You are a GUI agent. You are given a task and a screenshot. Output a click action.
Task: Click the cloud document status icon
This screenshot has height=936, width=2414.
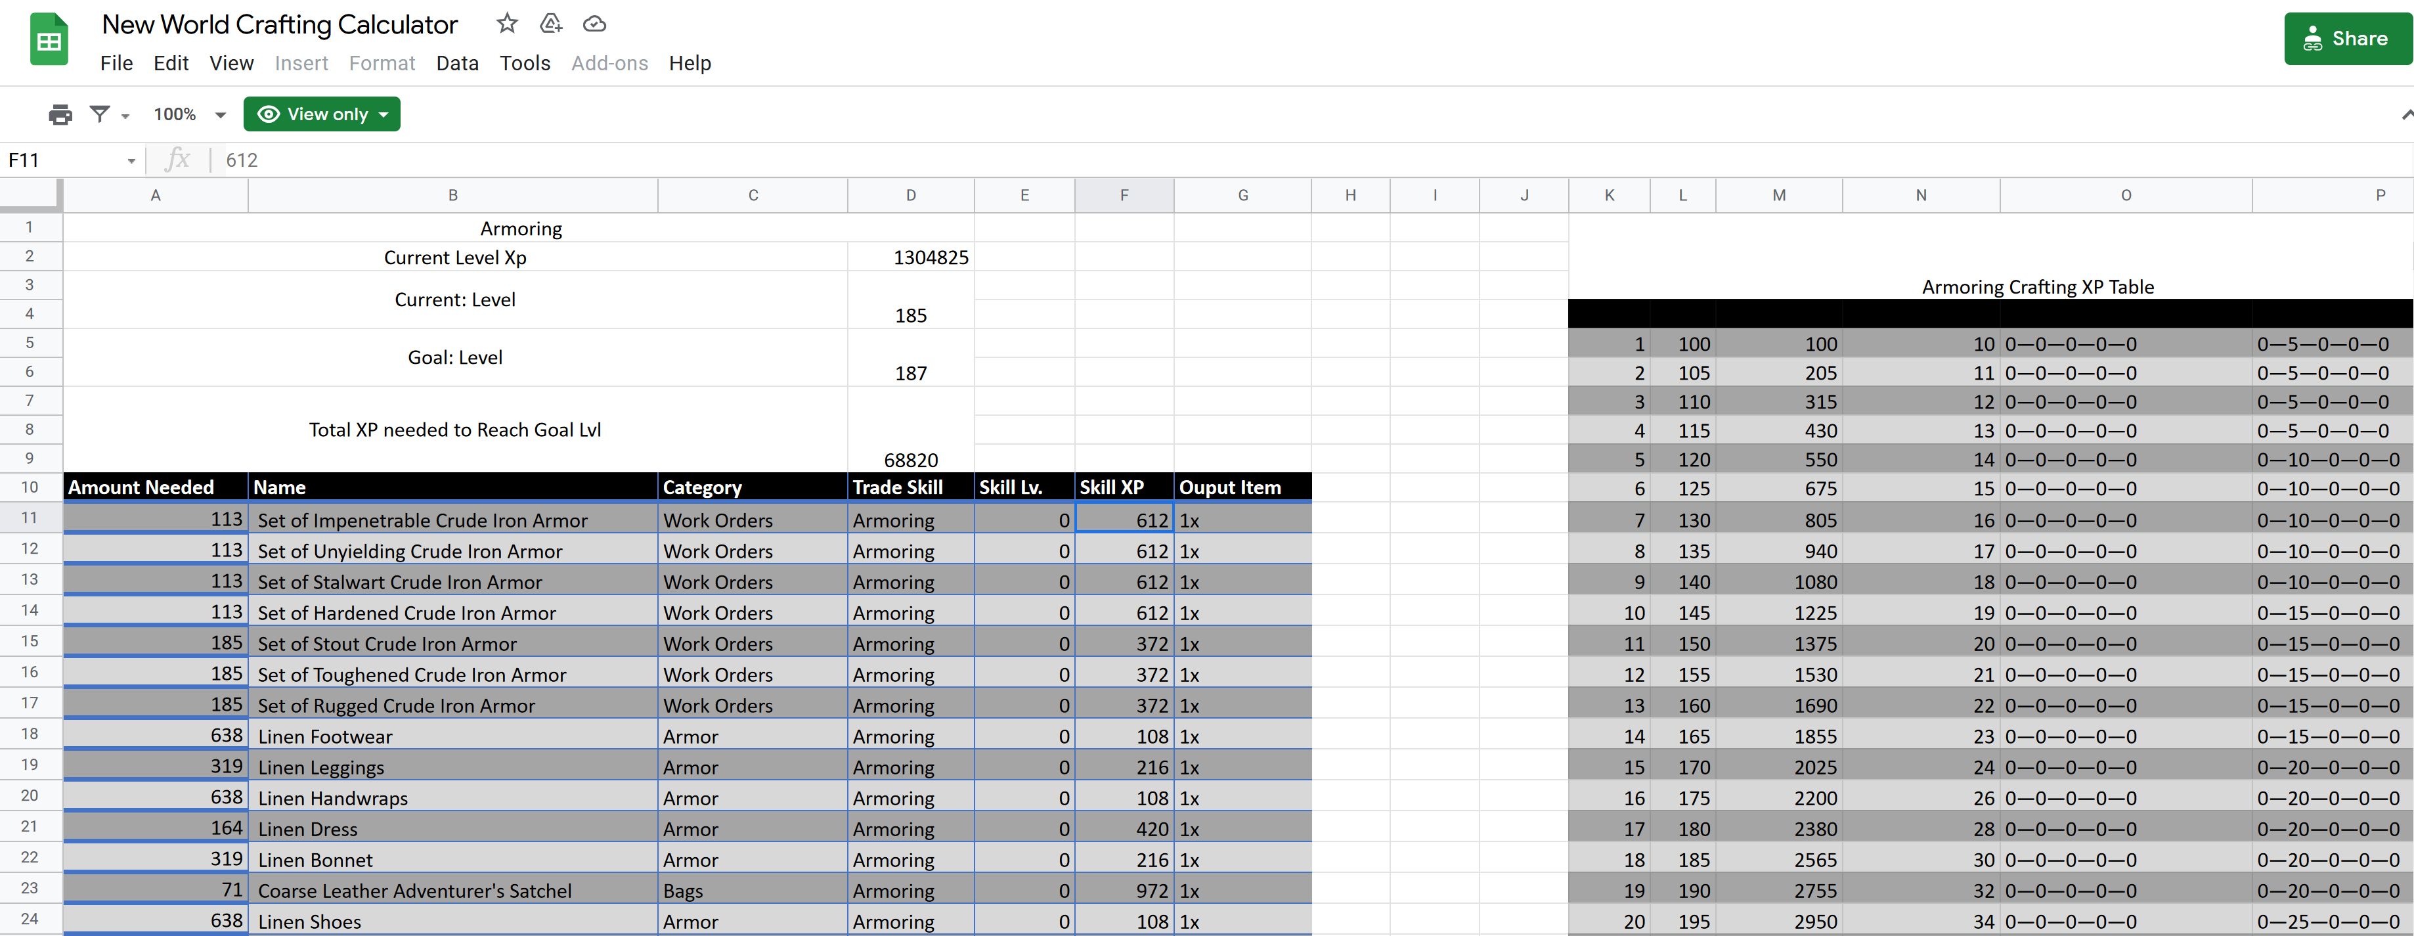[x=594, y=24]
